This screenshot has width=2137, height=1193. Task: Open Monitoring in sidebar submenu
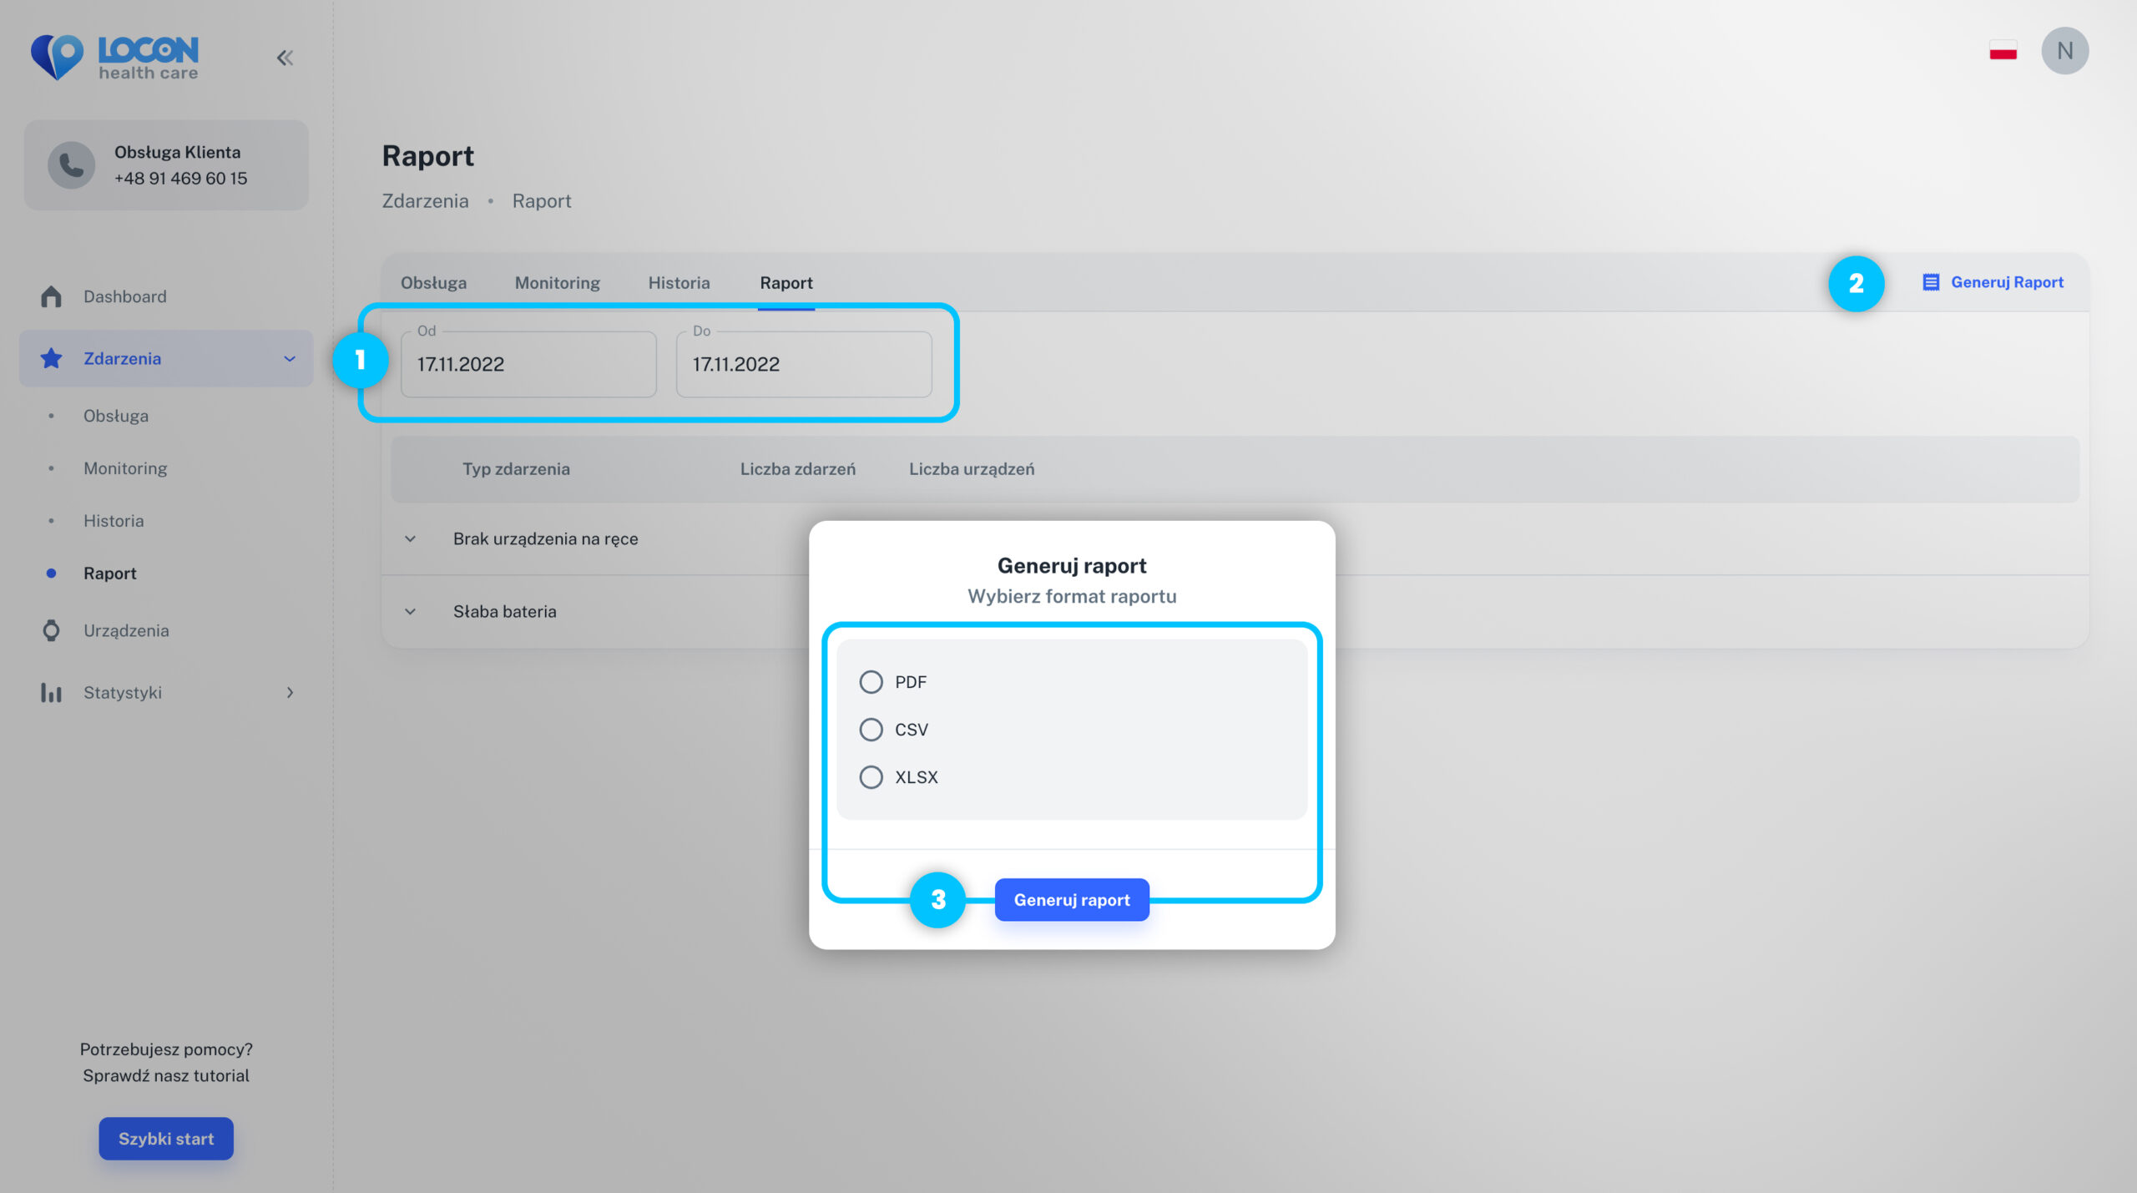point(125,468)
